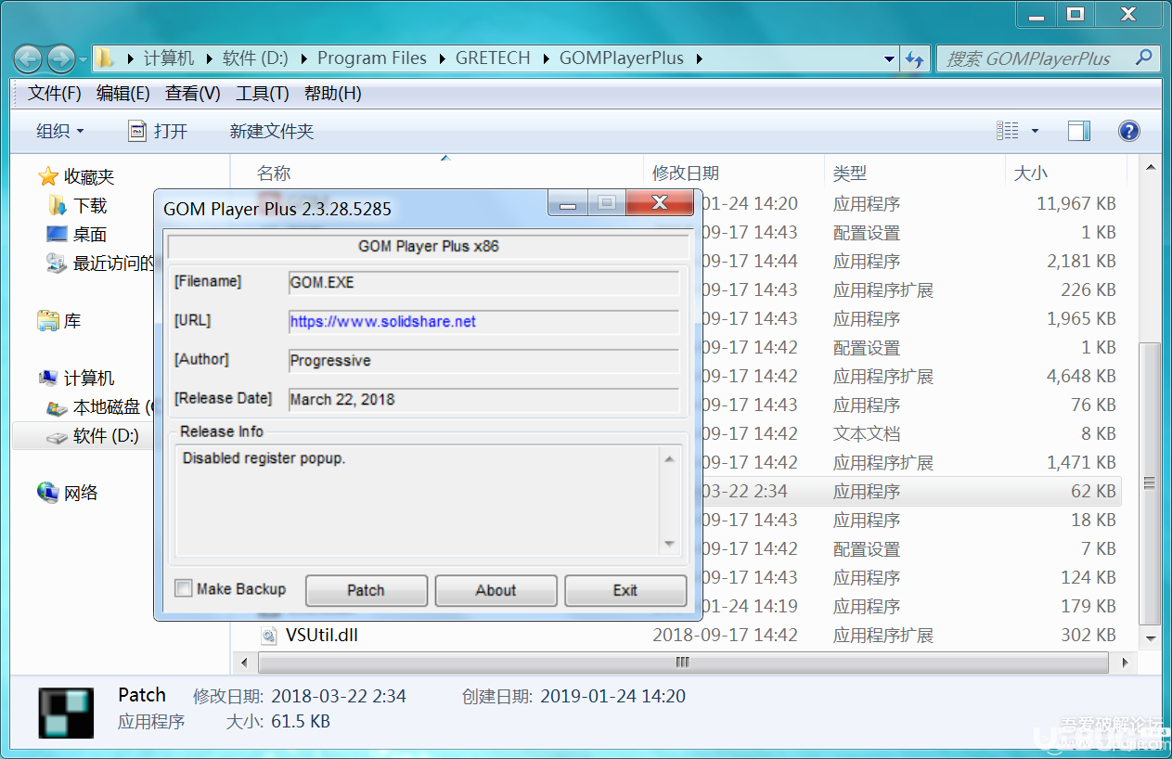Toggle the preview pane icon
Screen dimensions: 1172x759
[x=1079, y=131]
